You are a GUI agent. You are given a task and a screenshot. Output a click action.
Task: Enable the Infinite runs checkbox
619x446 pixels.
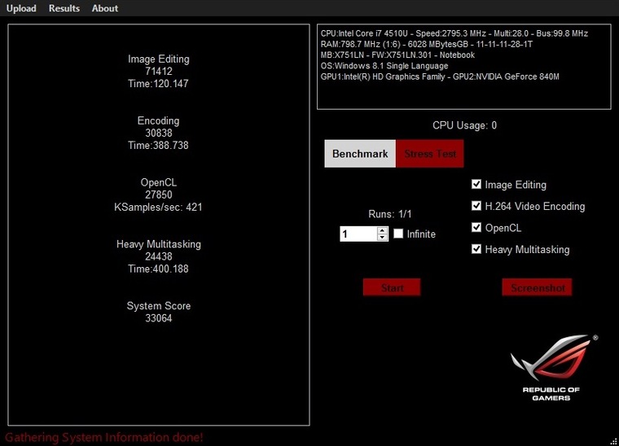[398, 234]
